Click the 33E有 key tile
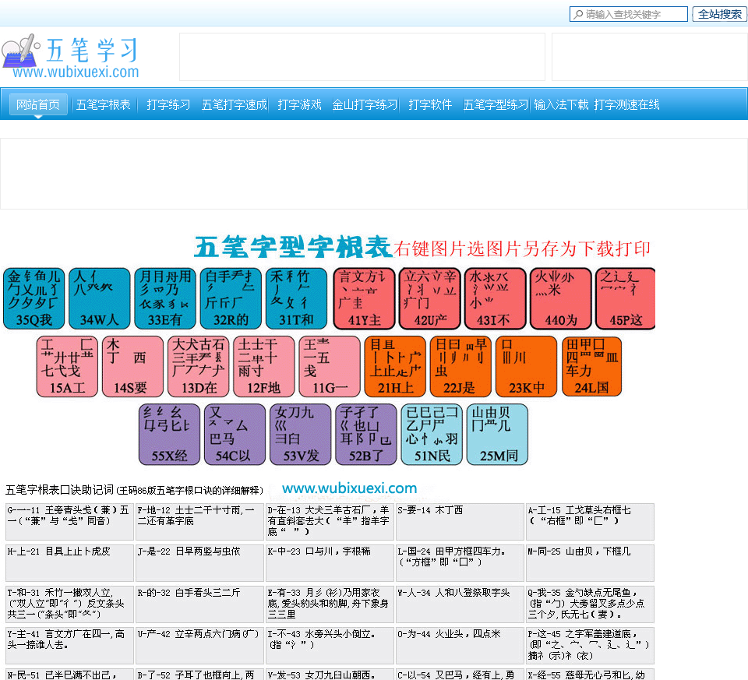This screenshot has height=680, width=748. pyautogui.click(x=165, y=298)
